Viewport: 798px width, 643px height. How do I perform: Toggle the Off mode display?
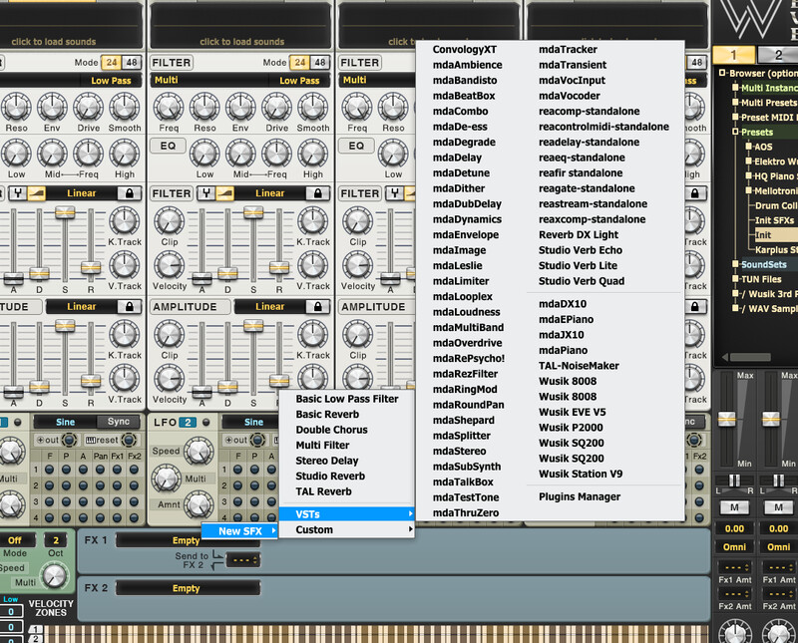15,539
